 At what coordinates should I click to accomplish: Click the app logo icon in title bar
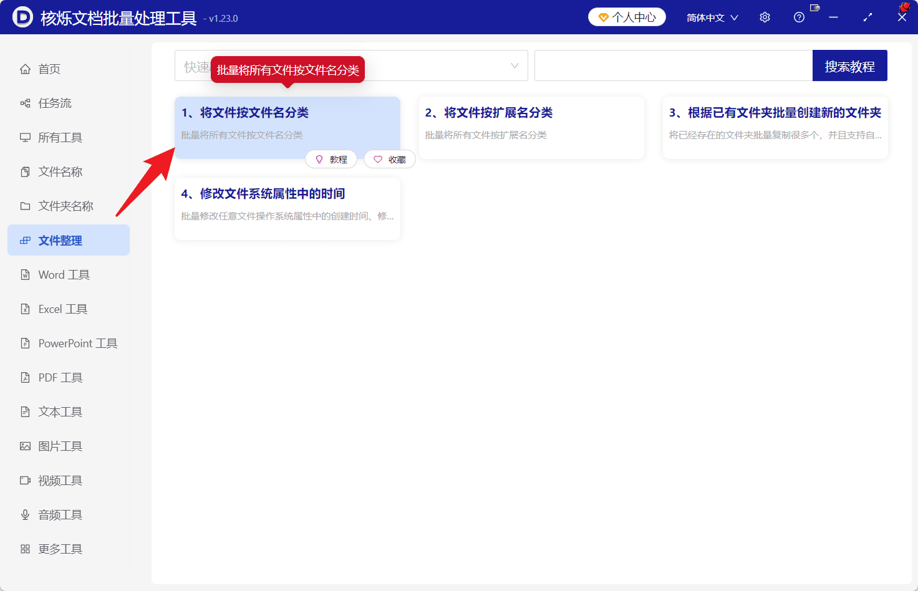pyautogui.click(x=22, y=17)
